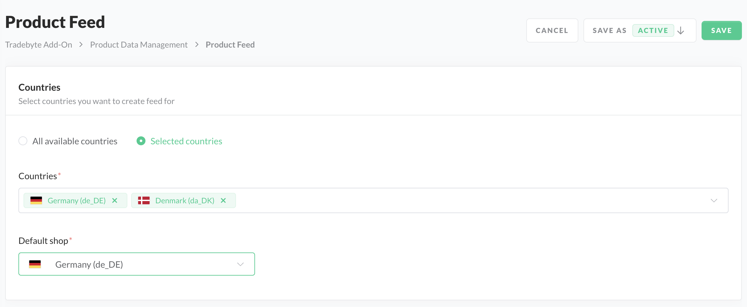747x307 pixels.
Task: Click the ACTIVE status badge
Action: point(653,31)
